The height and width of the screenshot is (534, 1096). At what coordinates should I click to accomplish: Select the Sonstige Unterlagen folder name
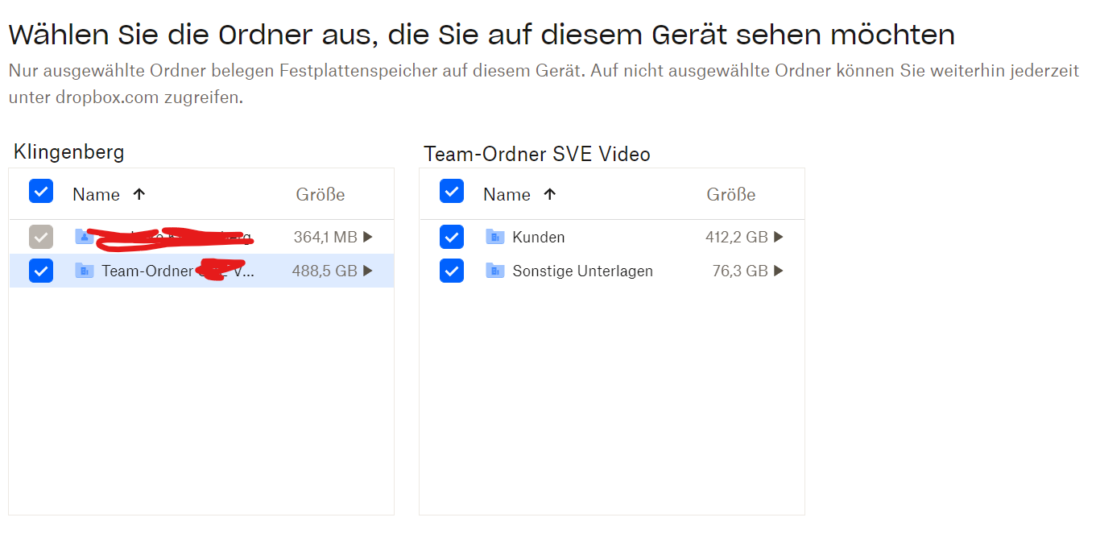pyautogui.click(x=582, y=271)
